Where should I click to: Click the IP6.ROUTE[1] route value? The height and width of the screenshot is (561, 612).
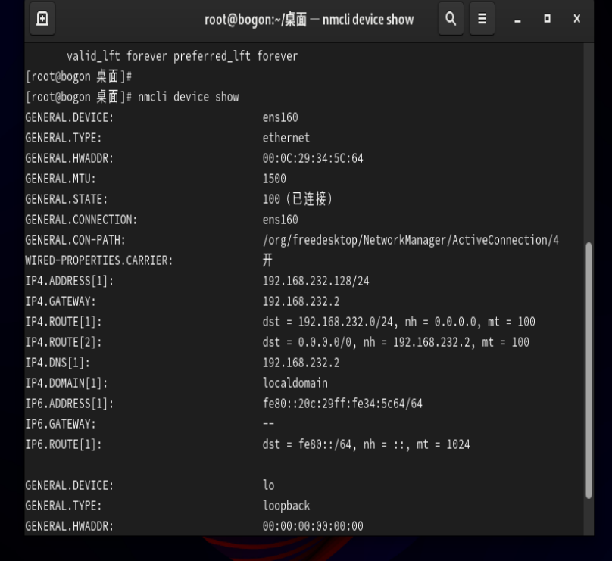(x=366, y=444)
